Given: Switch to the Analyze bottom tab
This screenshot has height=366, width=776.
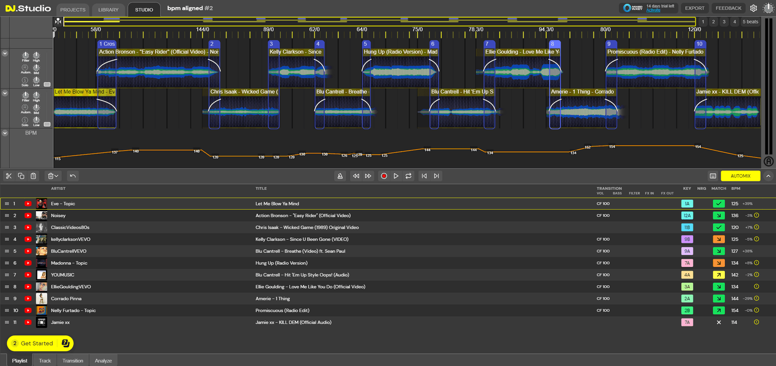Looking at the screenshot, I should (103, 360).
